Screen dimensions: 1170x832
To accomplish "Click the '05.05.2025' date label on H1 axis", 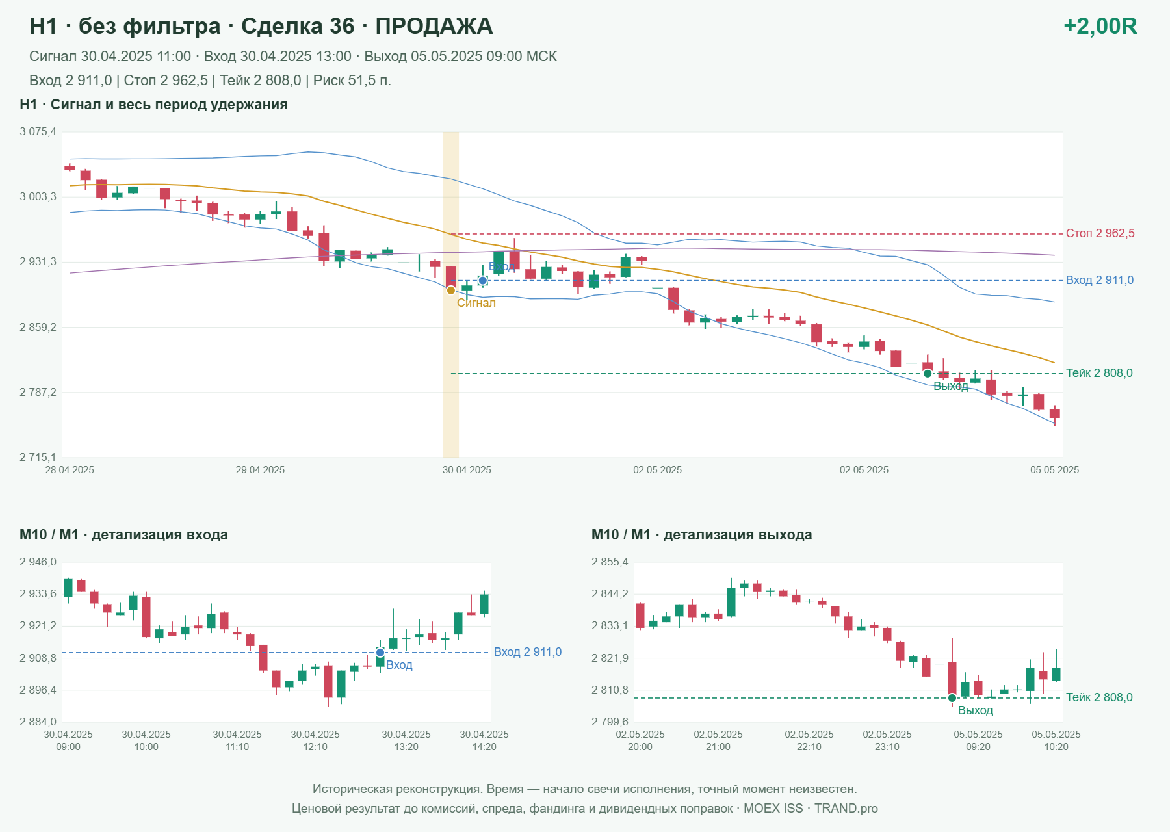I will pos(1054,470).
